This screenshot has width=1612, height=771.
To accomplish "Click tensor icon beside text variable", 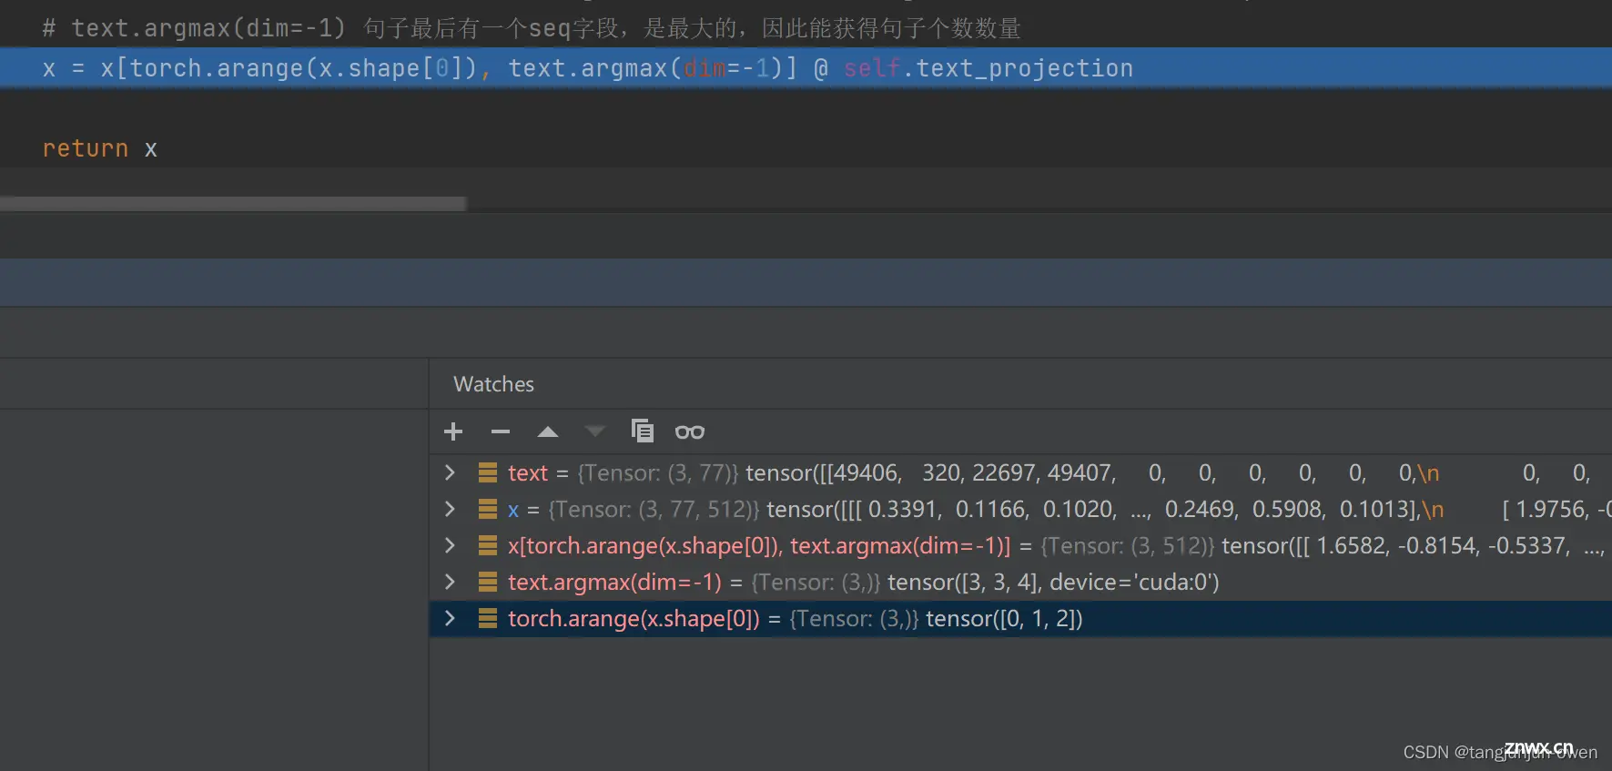I will (x=488, y=472).
